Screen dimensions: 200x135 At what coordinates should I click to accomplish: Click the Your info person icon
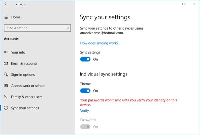point(6,52)
